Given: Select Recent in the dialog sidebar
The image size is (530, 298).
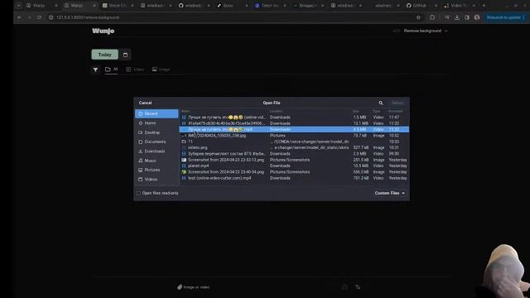Looking at the screenshot, I should 157,113.
